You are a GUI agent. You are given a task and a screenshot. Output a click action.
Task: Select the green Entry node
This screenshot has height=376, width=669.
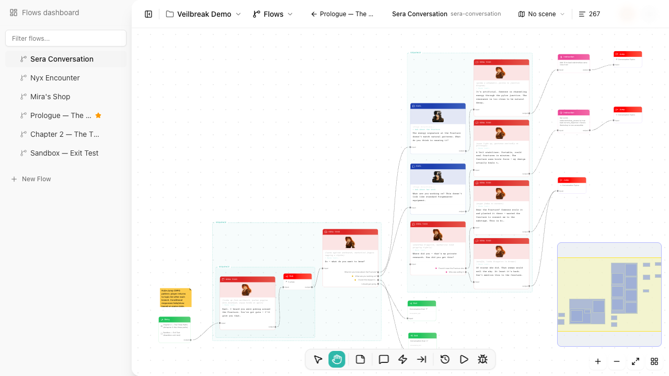point(175,329)
